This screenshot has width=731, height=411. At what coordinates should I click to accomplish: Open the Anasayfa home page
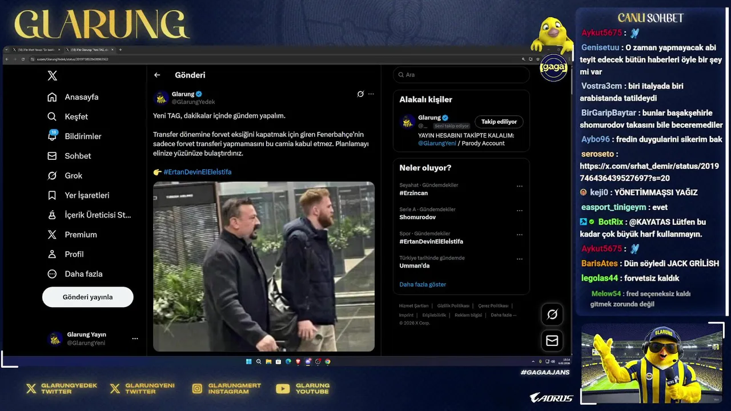(x=73, y=97)
